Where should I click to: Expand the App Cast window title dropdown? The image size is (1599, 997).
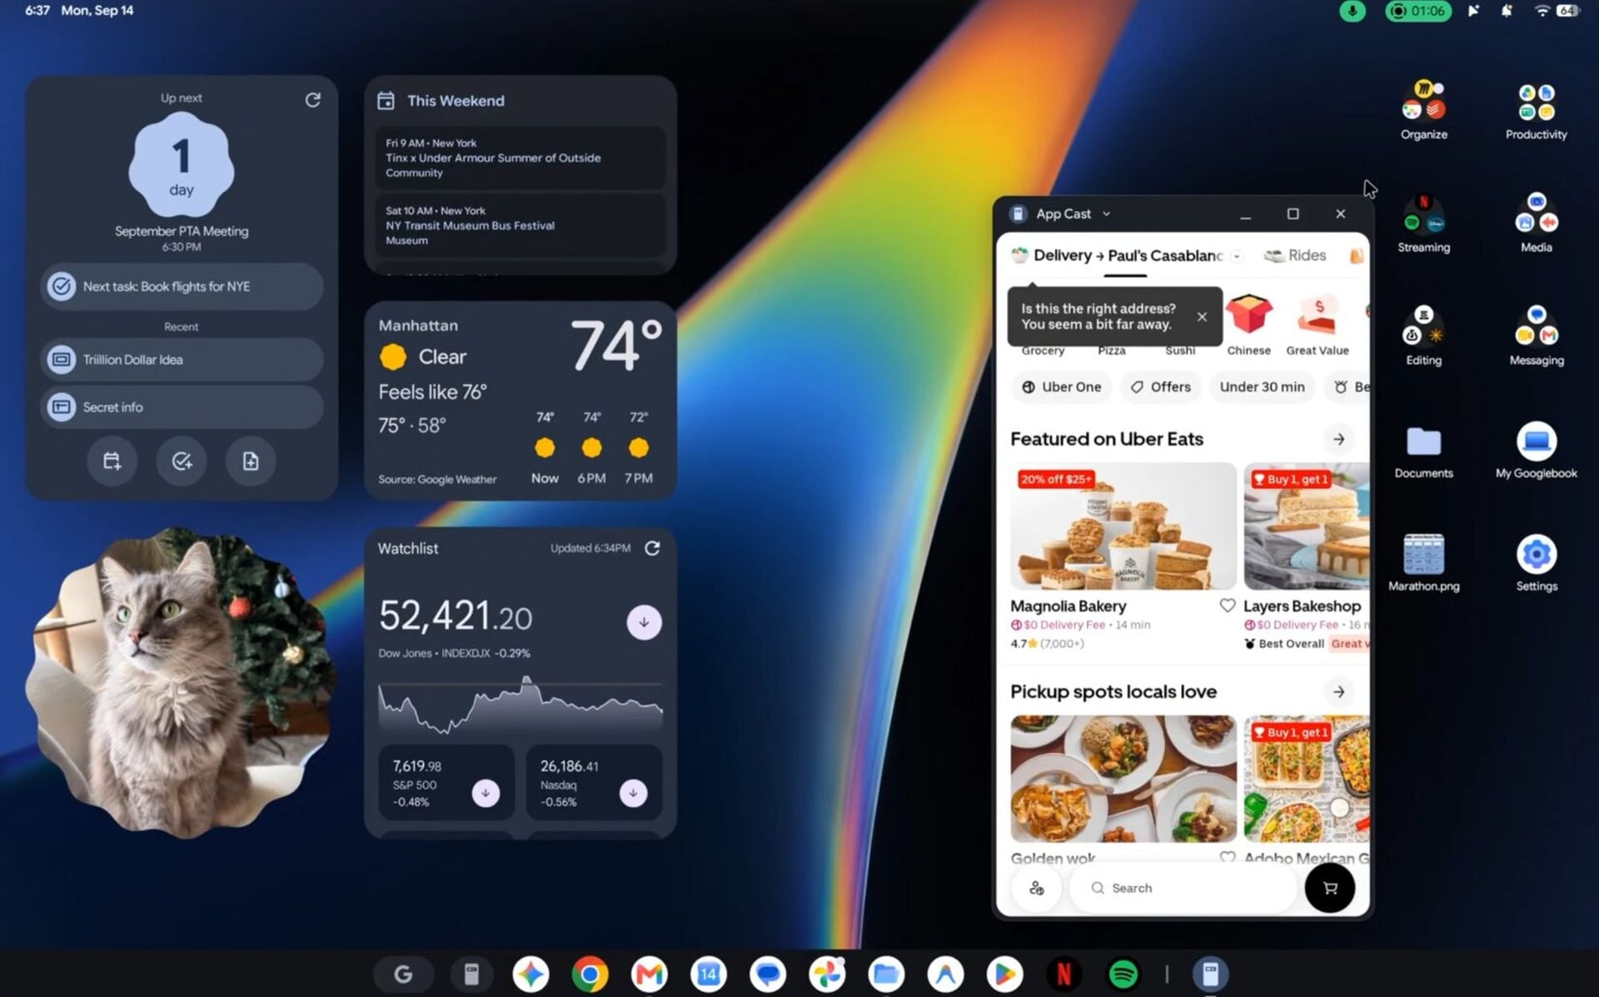click(x=1107, y=214)
